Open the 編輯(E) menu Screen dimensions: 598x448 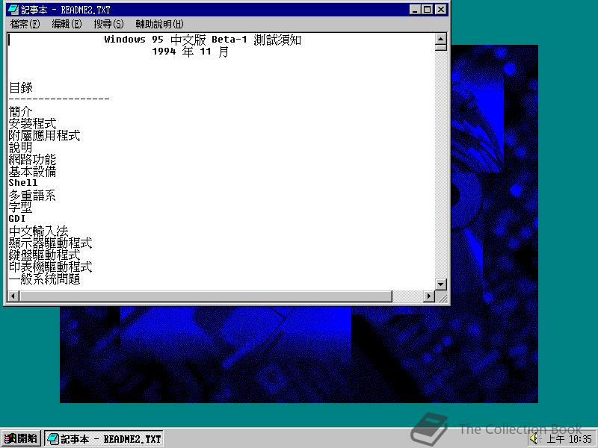click(67, 24)
